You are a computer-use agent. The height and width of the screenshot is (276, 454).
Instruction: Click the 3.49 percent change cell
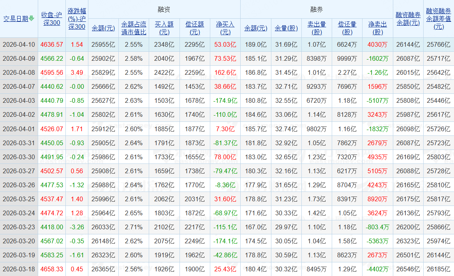tap(77, 72)
